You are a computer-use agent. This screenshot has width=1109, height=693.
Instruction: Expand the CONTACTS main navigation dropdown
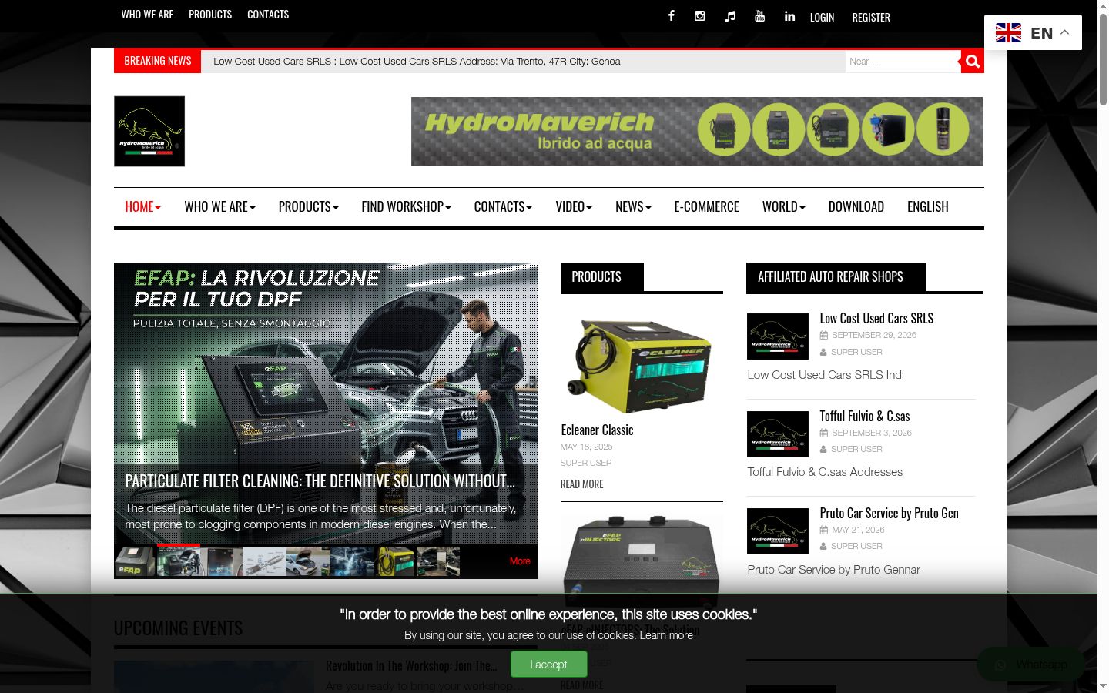503,206
